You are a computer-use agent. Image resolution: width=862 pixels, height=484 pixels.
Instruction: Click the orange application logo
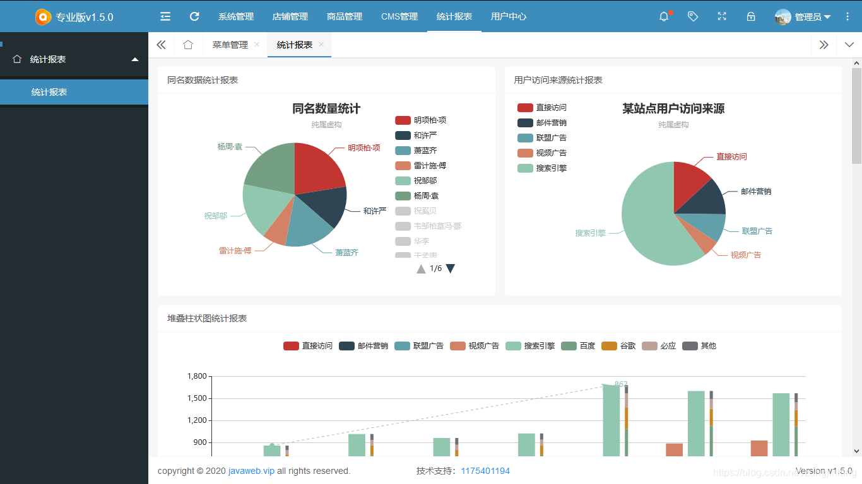click(43, 17)
